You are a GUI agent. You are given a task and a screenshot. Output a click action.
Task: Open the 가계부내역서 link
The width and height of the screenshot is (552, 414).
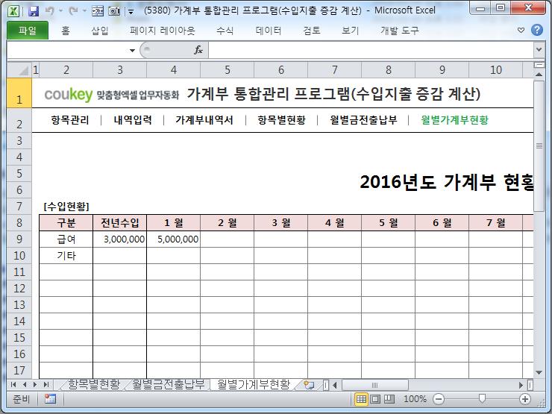point(204,120)
